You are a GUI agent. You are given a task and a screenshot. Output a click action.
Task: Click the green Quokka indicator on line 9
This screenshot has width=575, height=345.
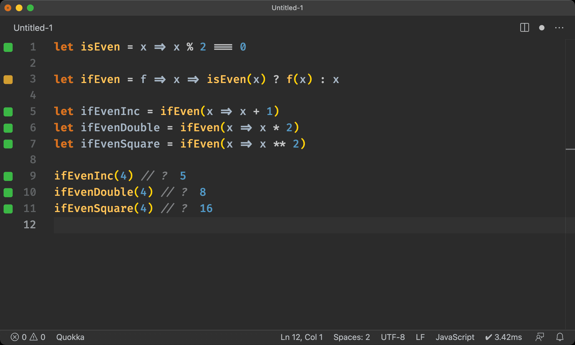click(8, 176)
